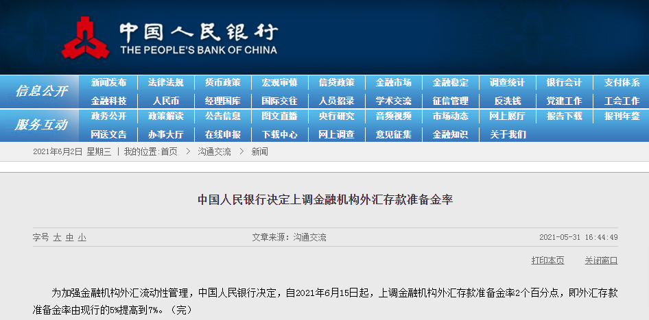Go to 关于我们 about page
Viewport: 649px width, 320px height.
point(508,134)
